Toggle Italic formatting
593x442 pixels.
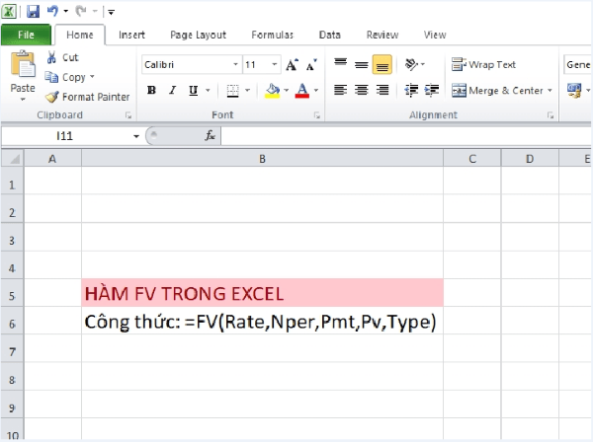[x=172, y=90]
